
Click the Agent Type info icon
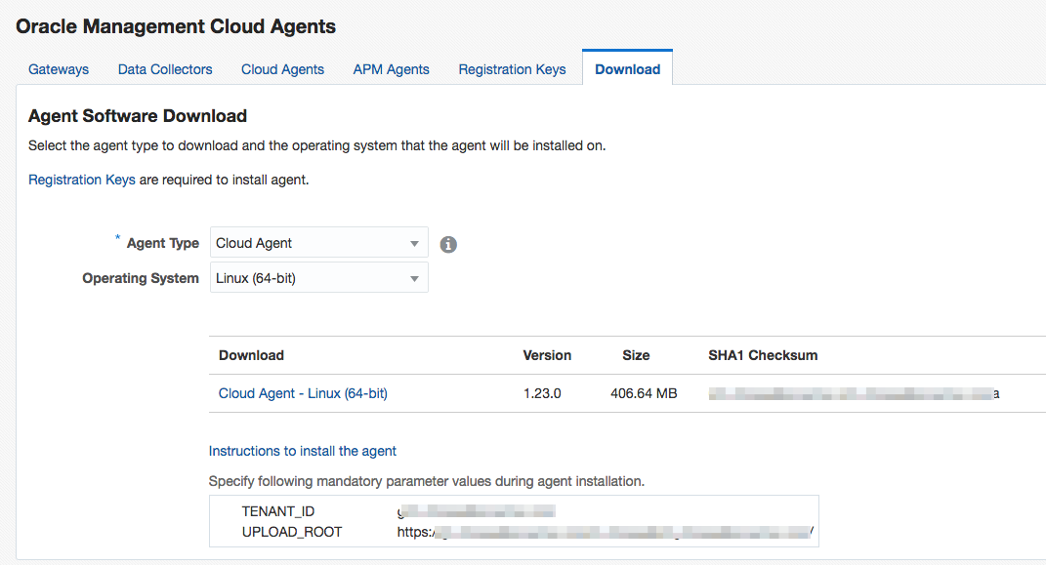point(448,244)
